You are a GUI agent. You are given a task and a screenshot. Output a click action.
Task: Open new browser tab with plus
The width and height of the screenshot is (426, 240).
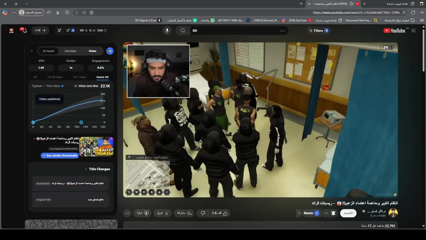(301, 4)
